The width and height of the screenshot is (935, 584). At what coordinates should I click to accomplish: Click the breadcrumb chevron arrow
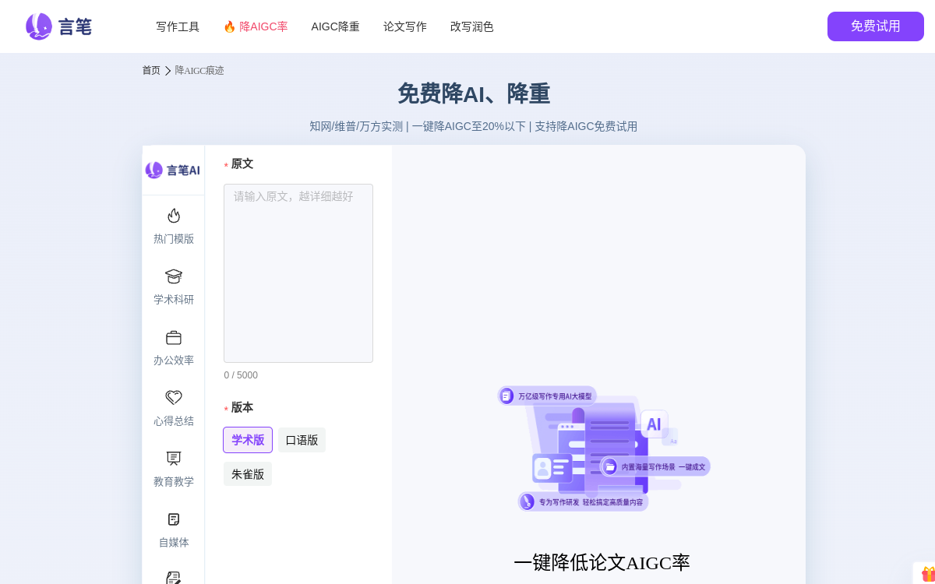click(x=168, y=71)
